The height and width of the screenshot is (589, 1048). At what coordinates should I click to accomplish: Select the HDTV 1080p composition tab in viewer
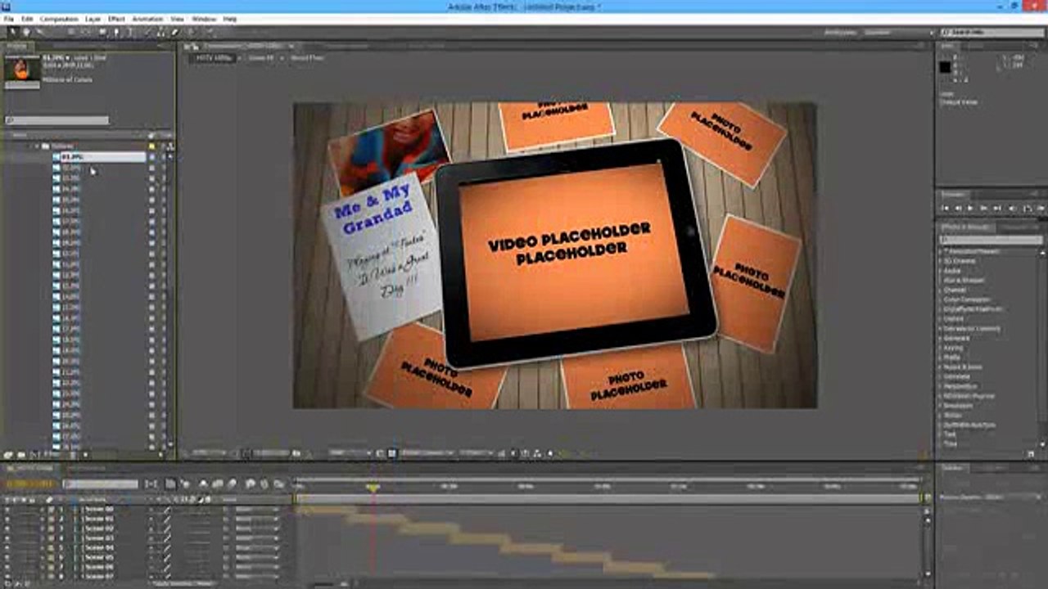213,58
